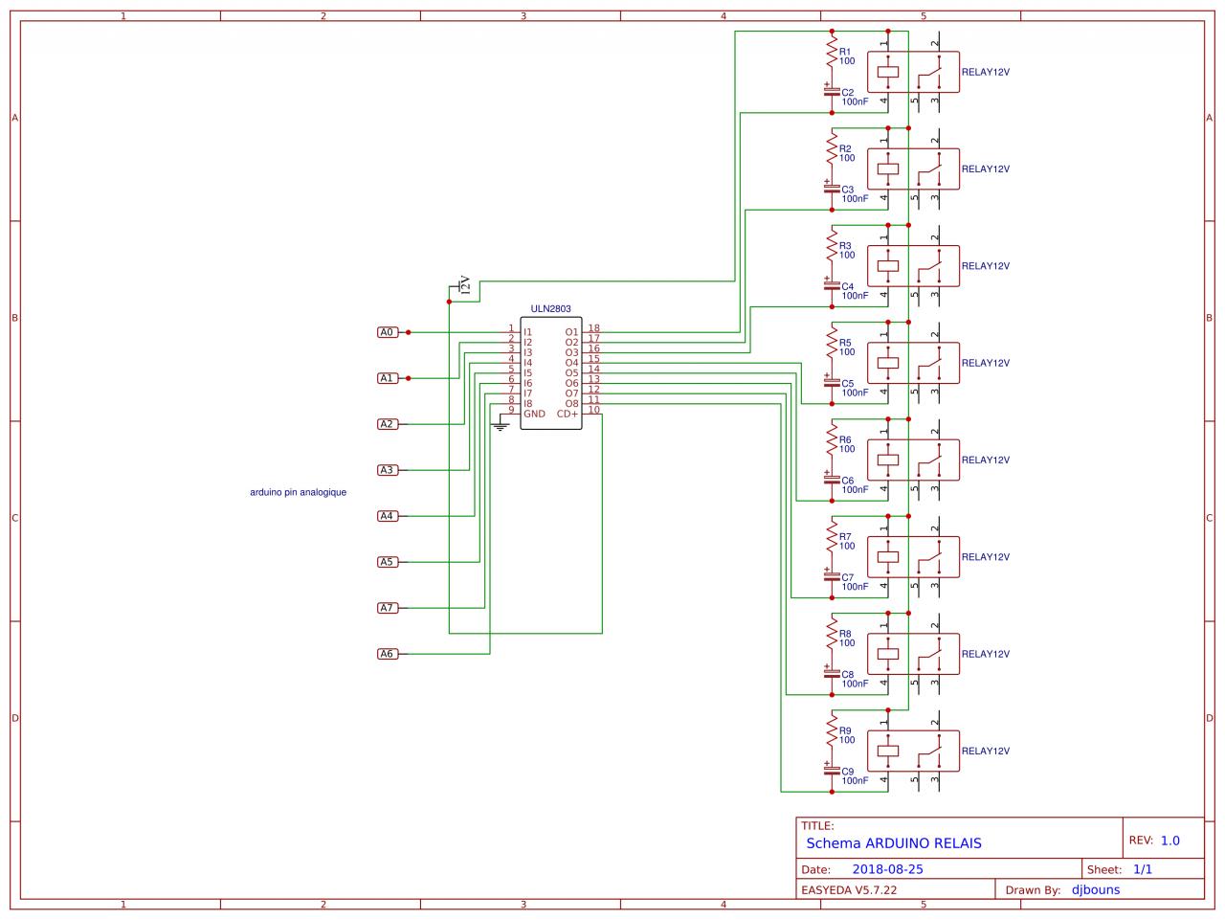Select the R5 resistor symbol

832,344
